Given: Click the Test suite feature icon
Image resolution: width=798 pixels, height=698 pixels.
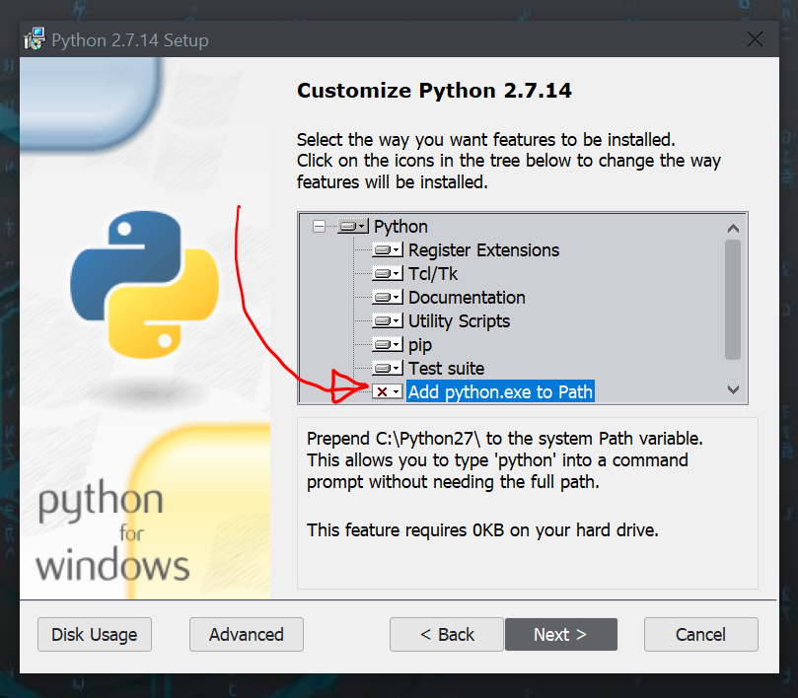Looking at the screenshot, I should [383, 368].
